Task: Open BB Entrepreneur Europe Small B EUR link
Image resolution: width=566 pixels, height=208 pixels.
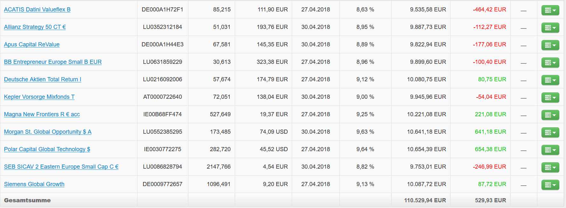Action: (x=52, y=62)
